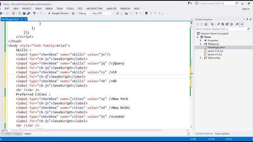Toggle the Preview Selected Items icon
Viewport: 253px width, 142px height.
[242, 24]
